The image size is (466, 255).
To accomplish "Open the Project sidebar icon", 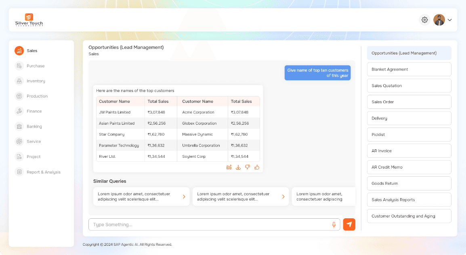I will pos(19,157).
